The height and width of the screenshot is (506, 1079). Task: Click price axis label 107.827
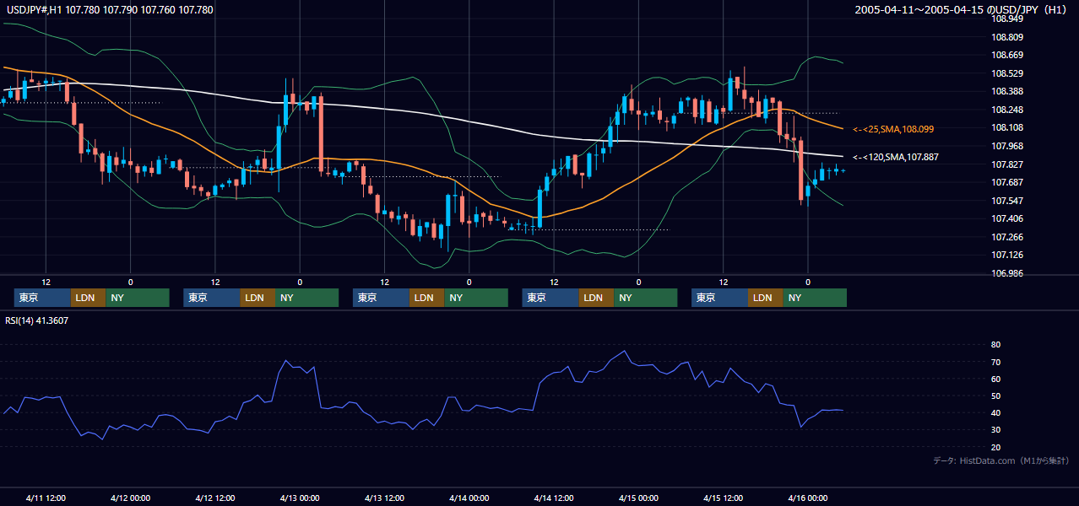point(1008,164)
